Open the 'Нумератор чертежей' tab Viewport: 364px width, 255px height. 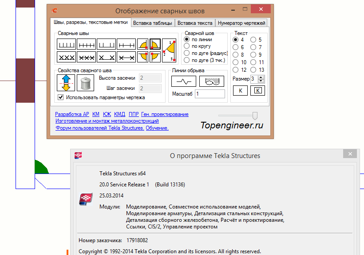point(241,23)
